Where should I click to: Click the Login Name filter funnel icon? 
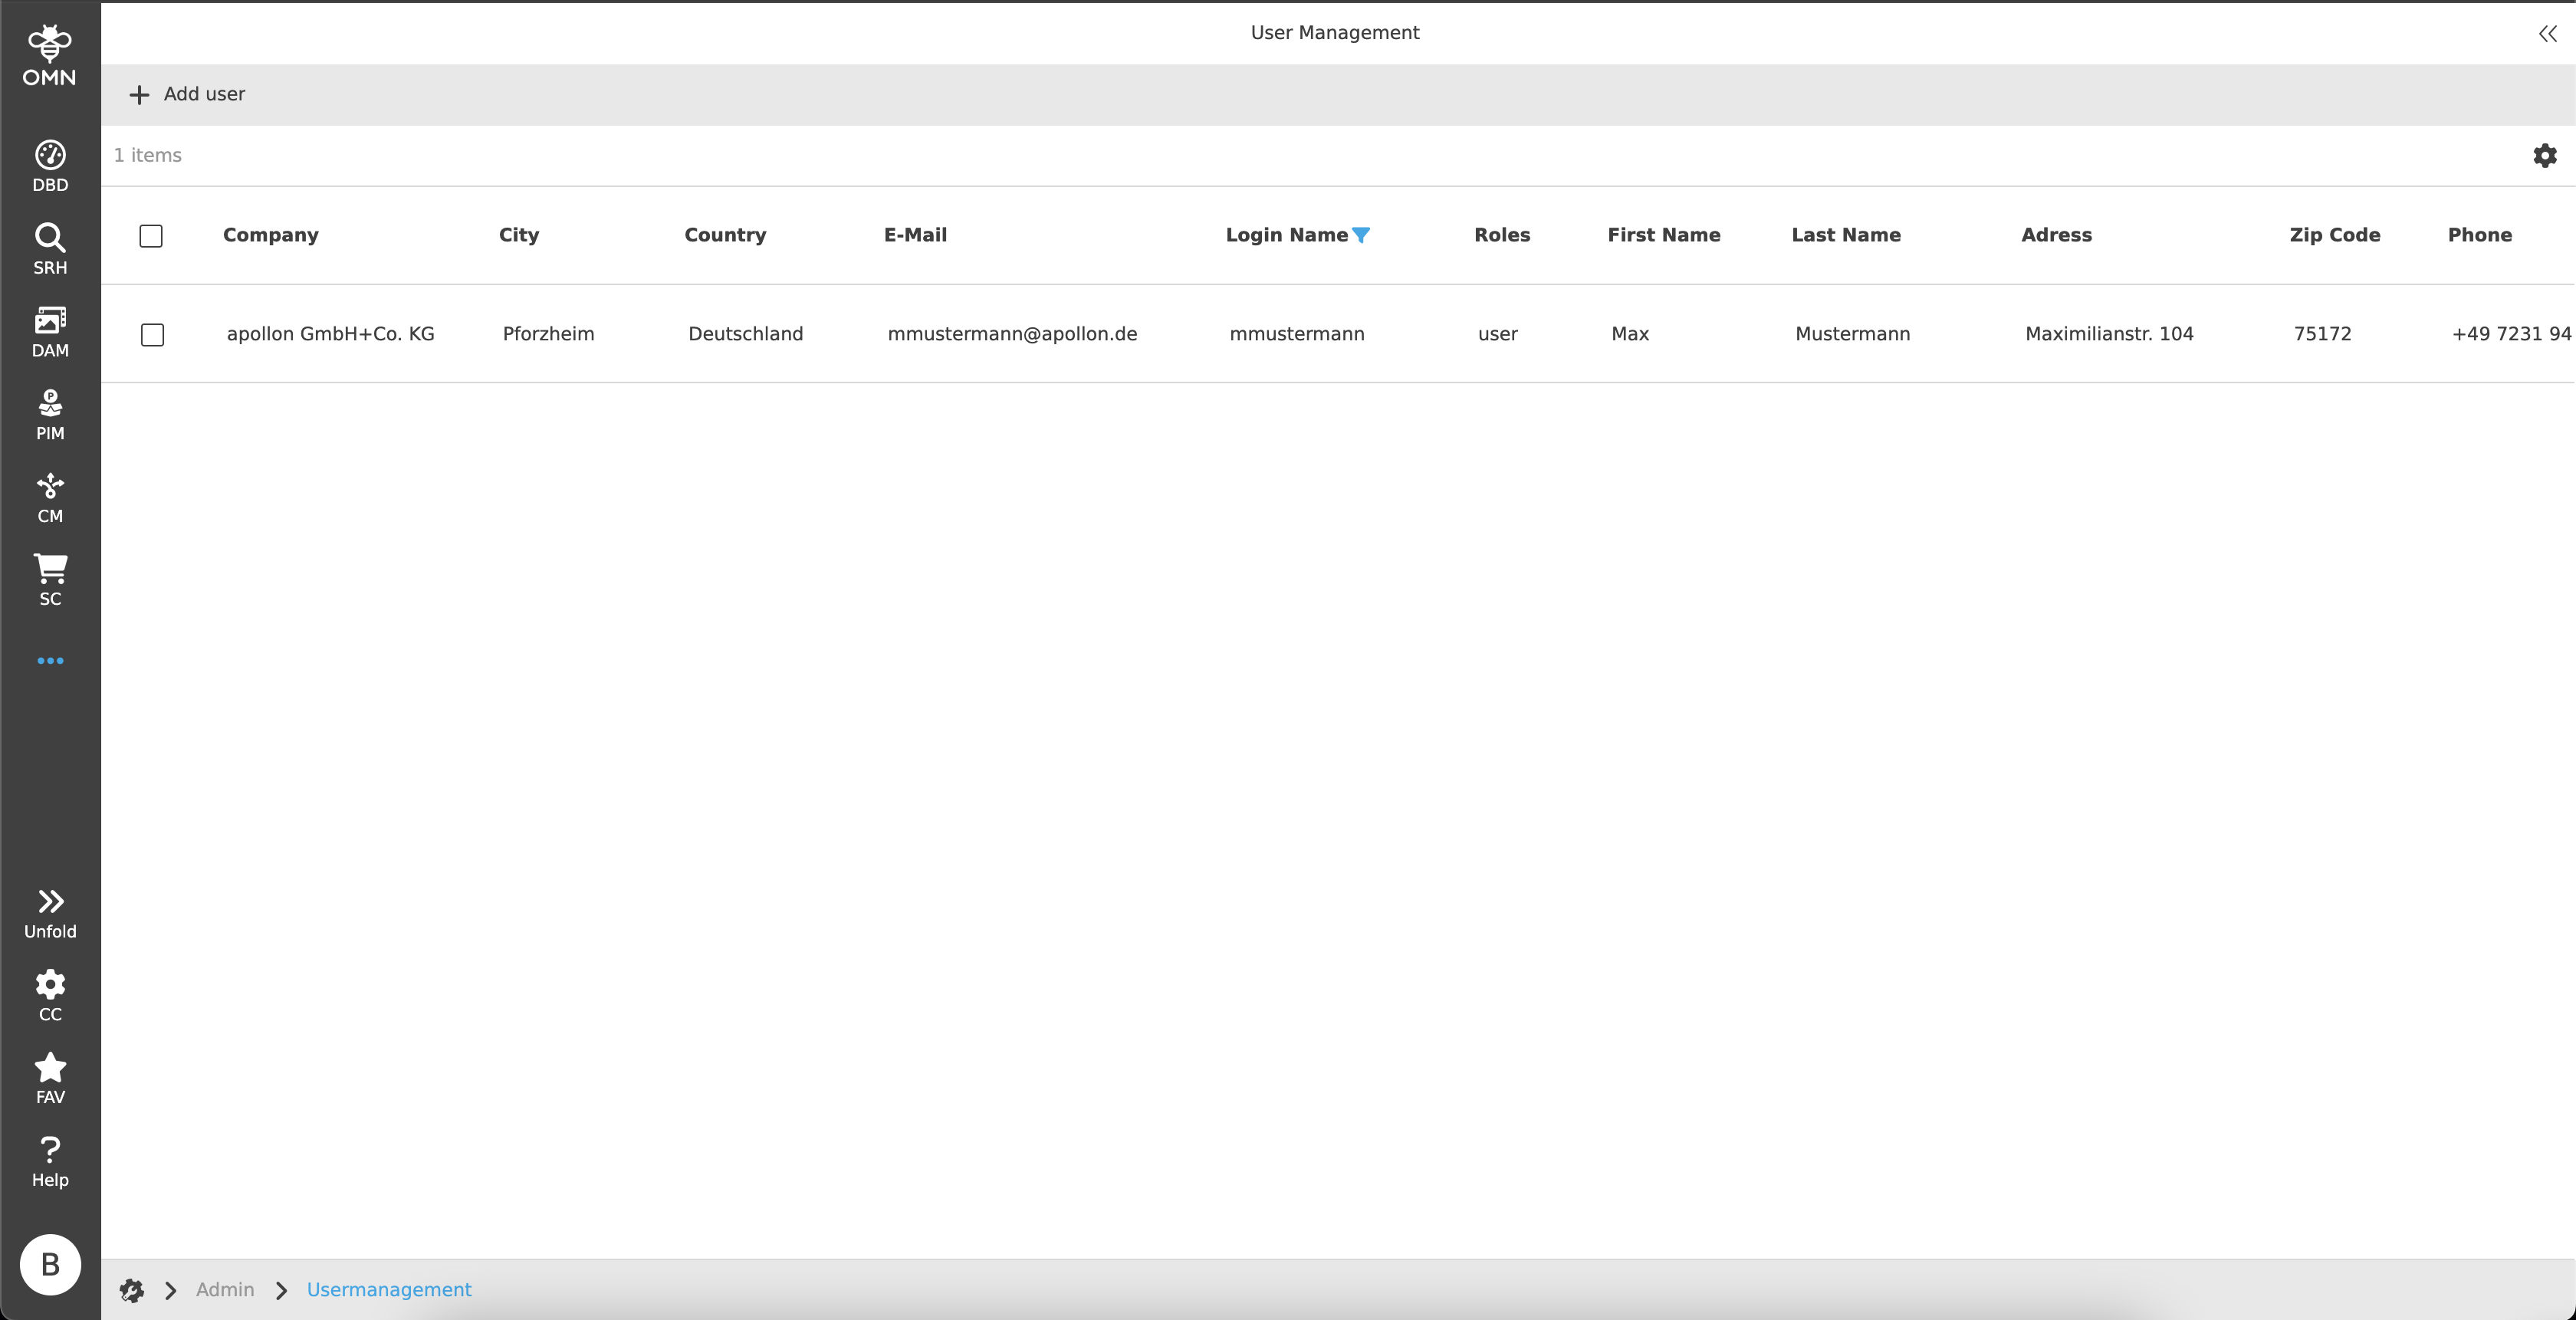pyautogui.click(x=1361, y=235)
